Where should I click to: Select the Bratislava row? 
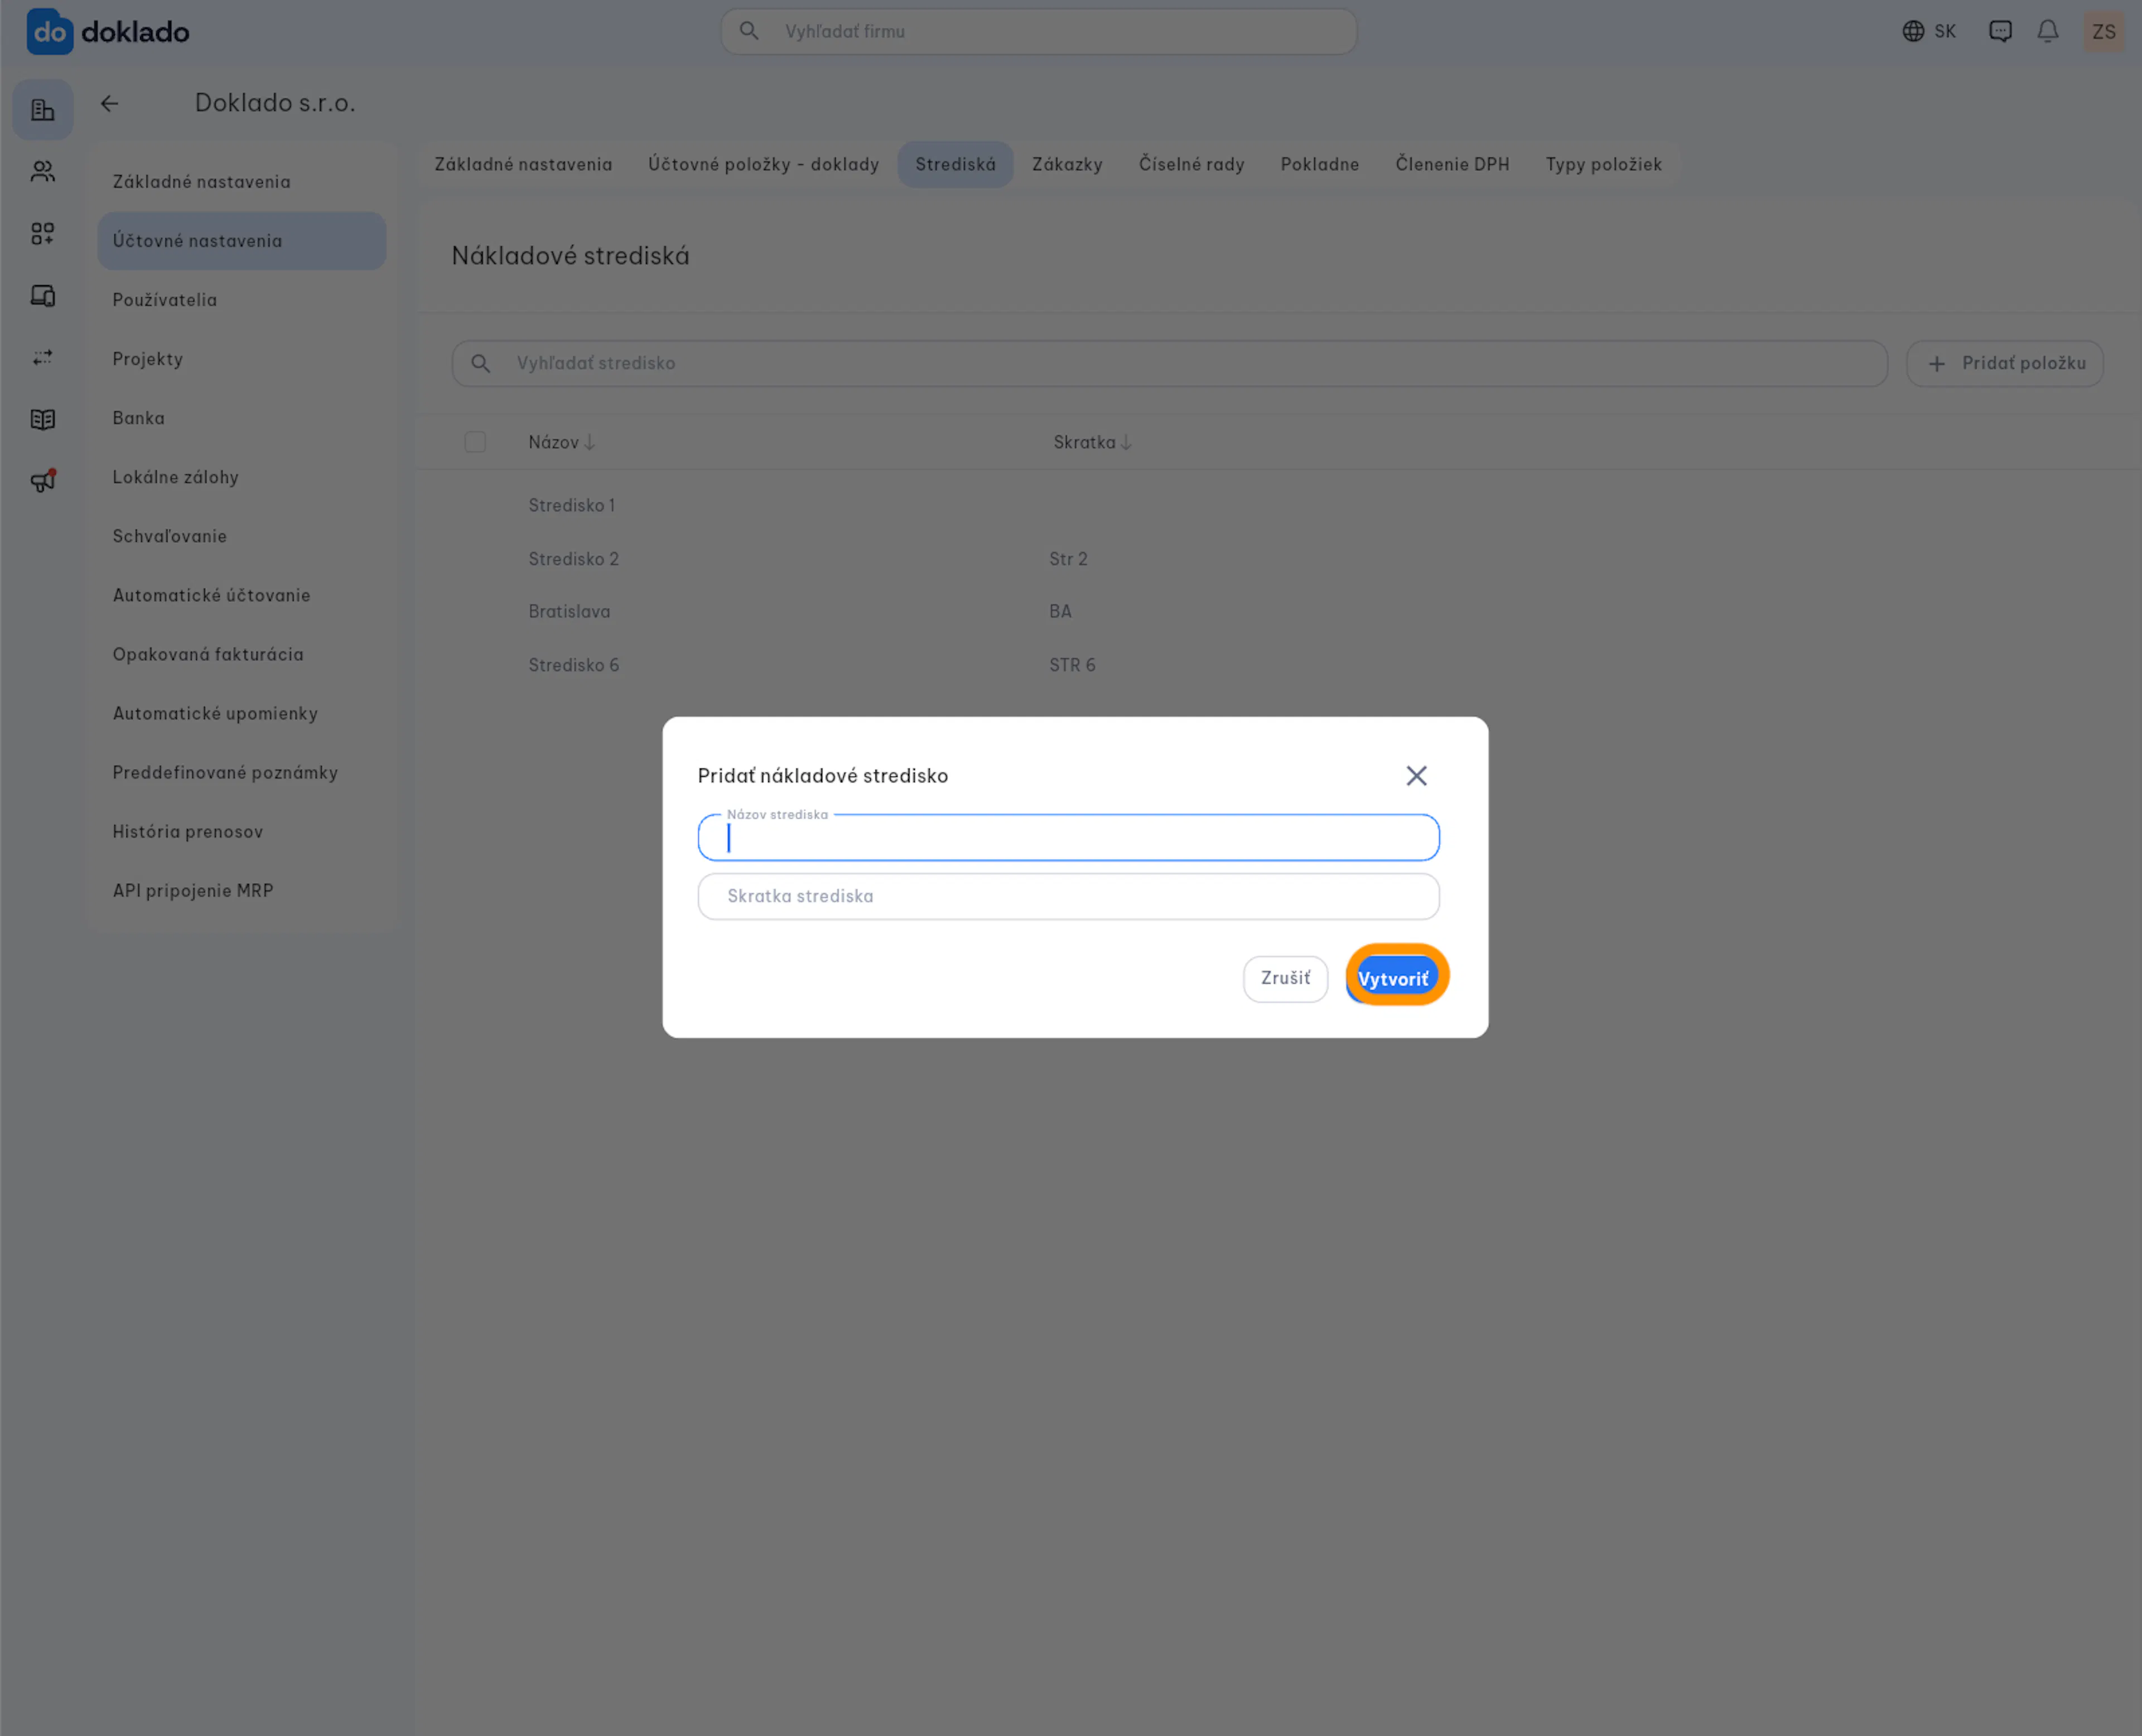tap(1280, 612)
